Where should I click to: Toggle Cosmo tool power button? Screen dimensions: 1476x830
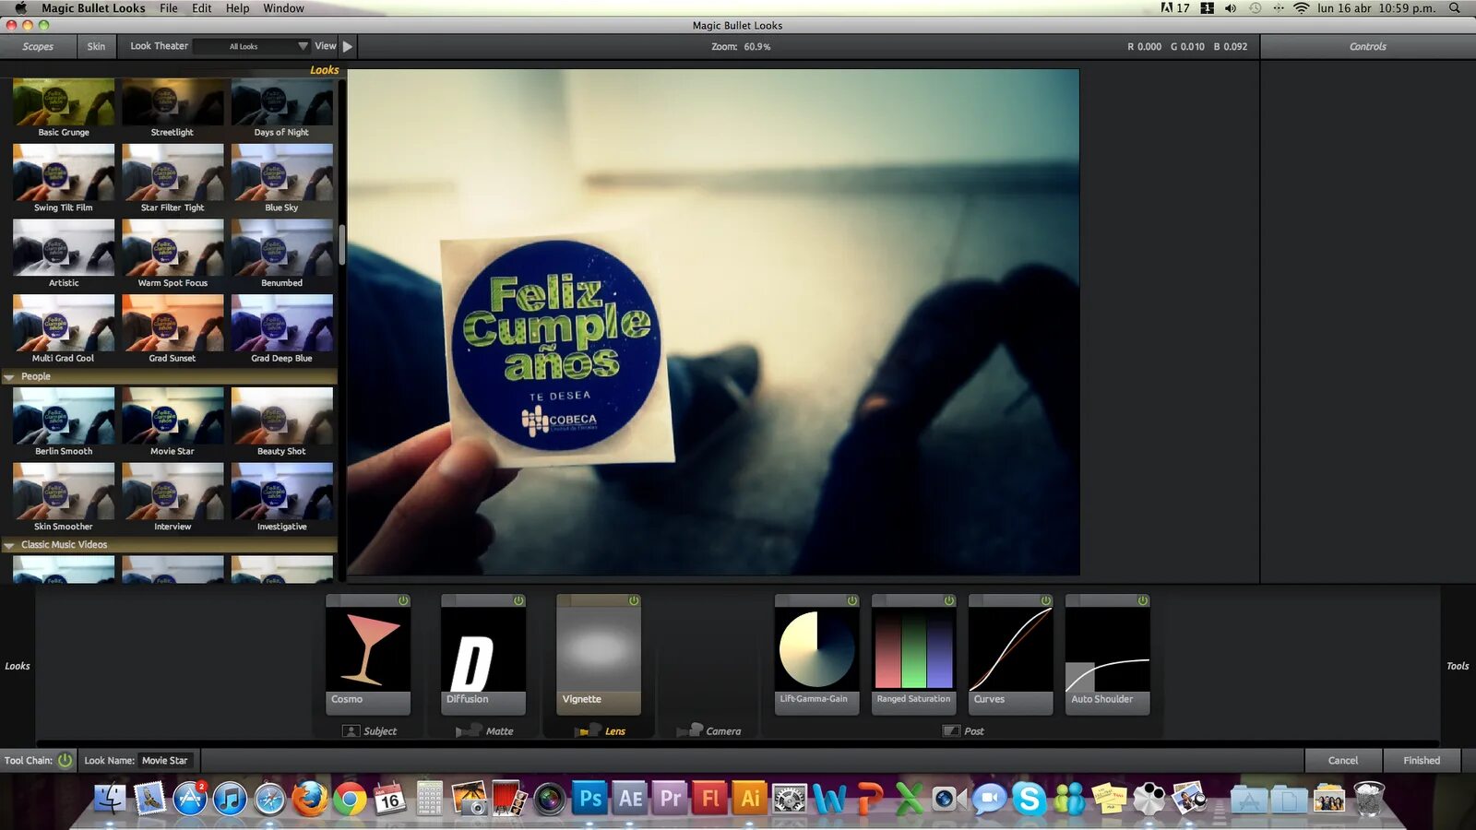[x=403, y=600]
